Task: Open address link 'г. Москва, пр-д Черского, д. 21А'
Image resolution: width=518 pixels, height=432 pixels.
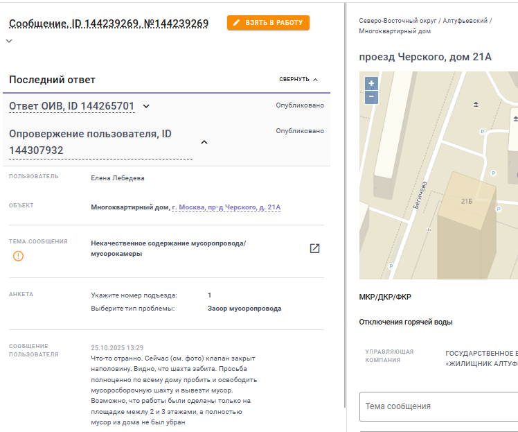Action: coord(226,207)
